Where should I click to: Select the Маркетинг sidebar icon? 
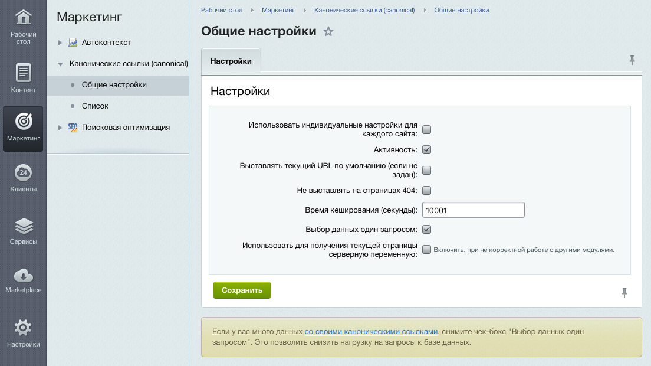[23, 128]
